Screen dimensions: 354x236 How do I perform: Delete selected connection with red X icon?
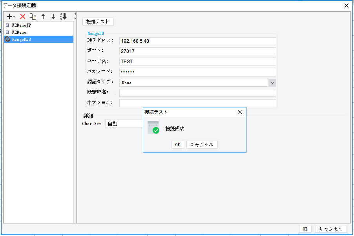tap(23, 16)
